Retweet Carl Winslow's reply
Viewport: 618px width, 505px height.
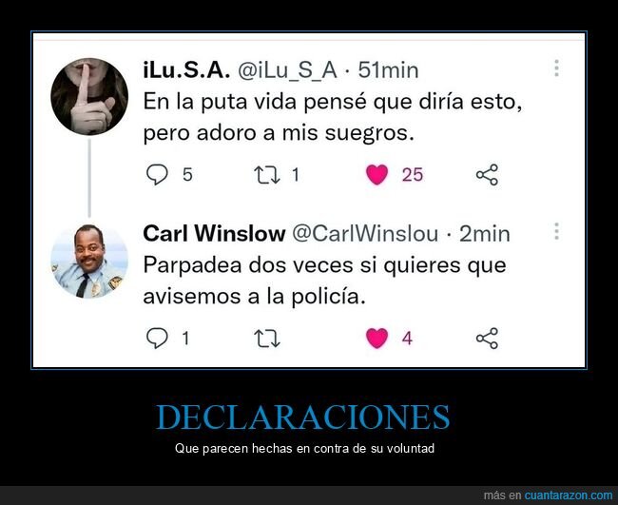click(x=267, y=339)
